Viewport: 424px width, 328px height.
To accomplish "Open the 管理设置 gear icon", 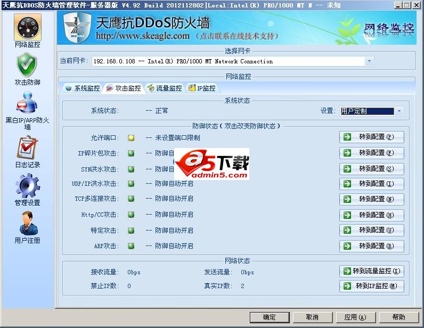I will (27, 185).
